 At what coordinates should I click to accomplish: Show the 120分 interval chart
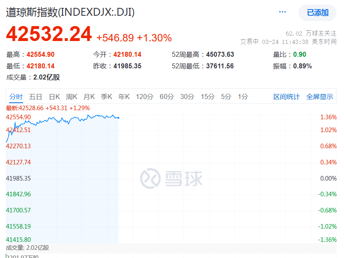(145, 96)
